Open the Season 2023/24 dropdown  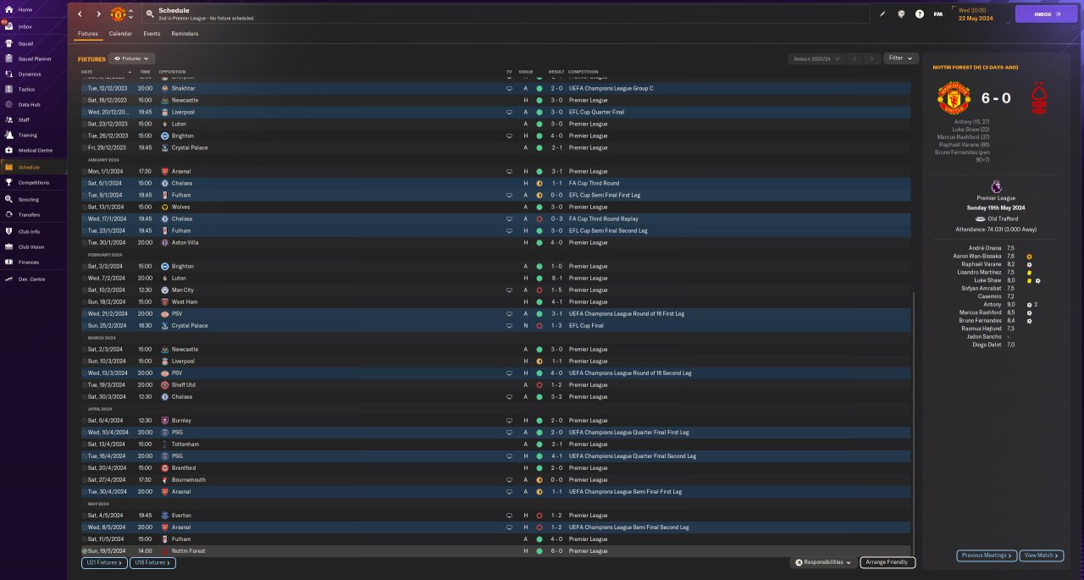coord(816,58)
